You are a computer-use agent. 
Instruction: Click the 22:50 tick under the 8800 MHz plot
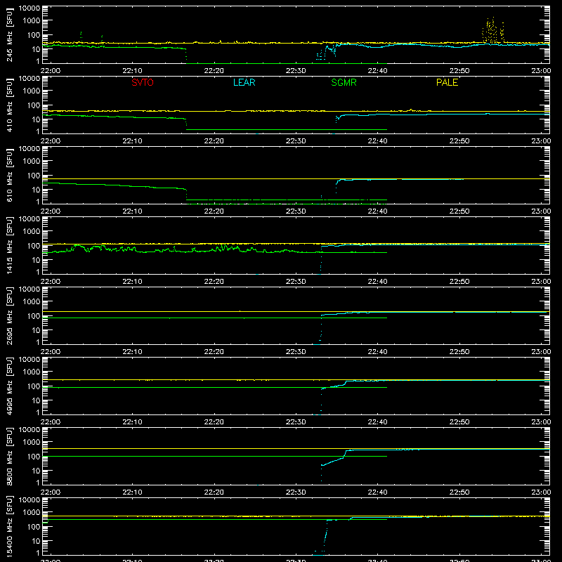(x=459, y=492)
